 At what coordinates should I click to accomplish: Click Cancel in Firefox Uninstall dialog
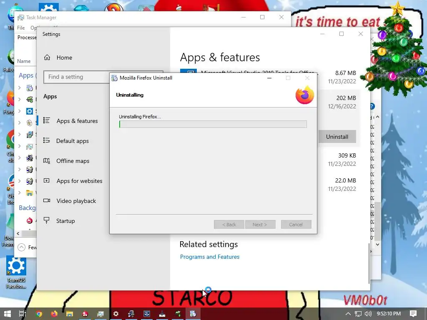pos(296,225)
